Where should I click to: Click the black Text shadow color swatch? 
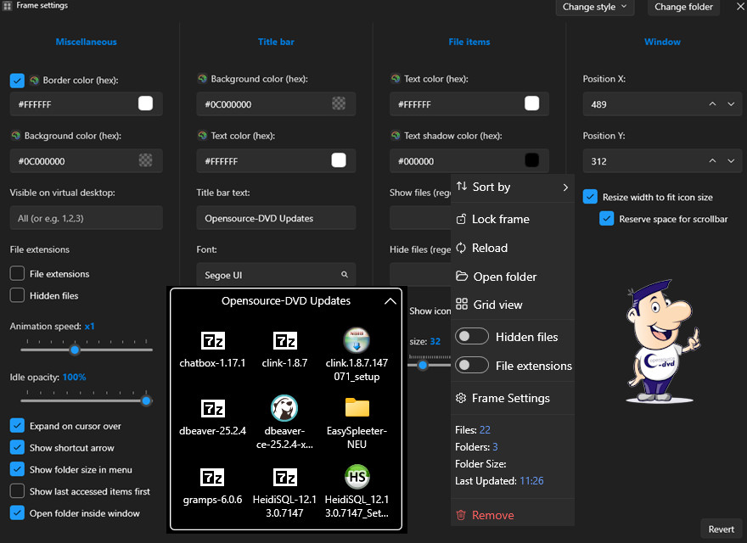(532, 160)
